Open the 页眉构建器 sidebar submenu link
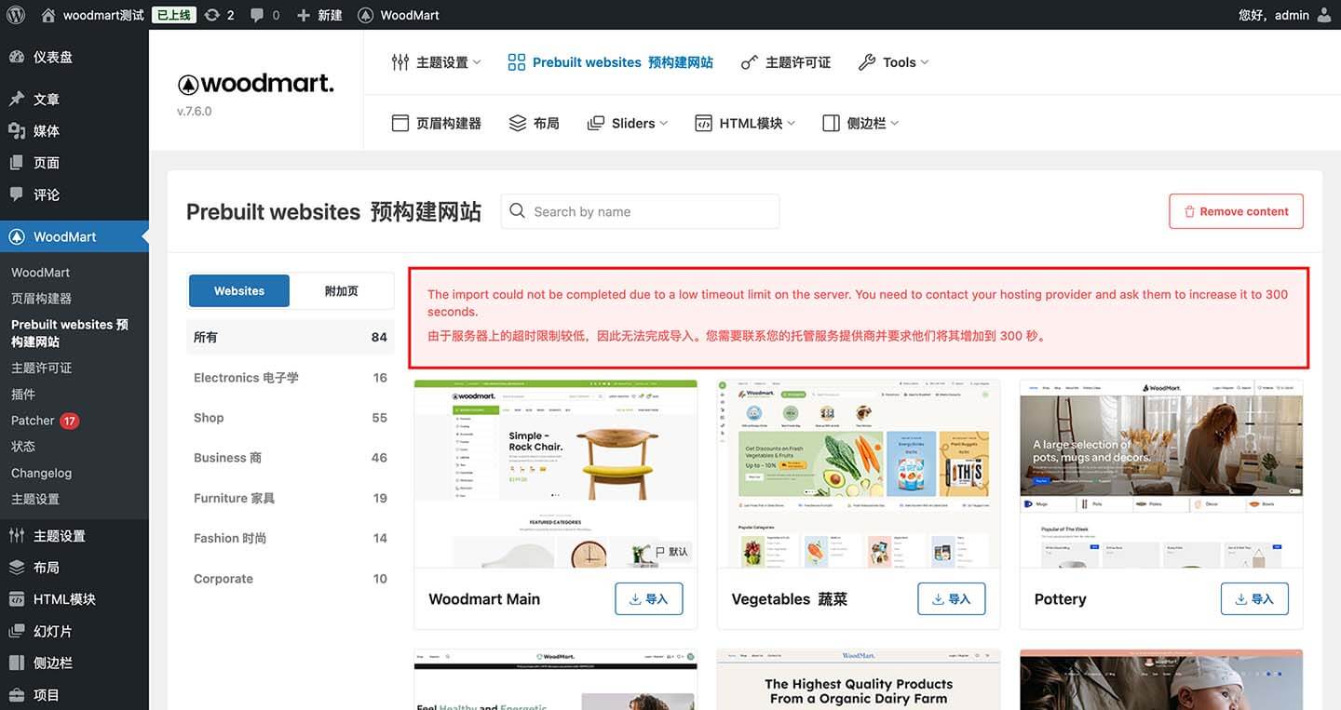1341x710 pixels. point(41,299)
